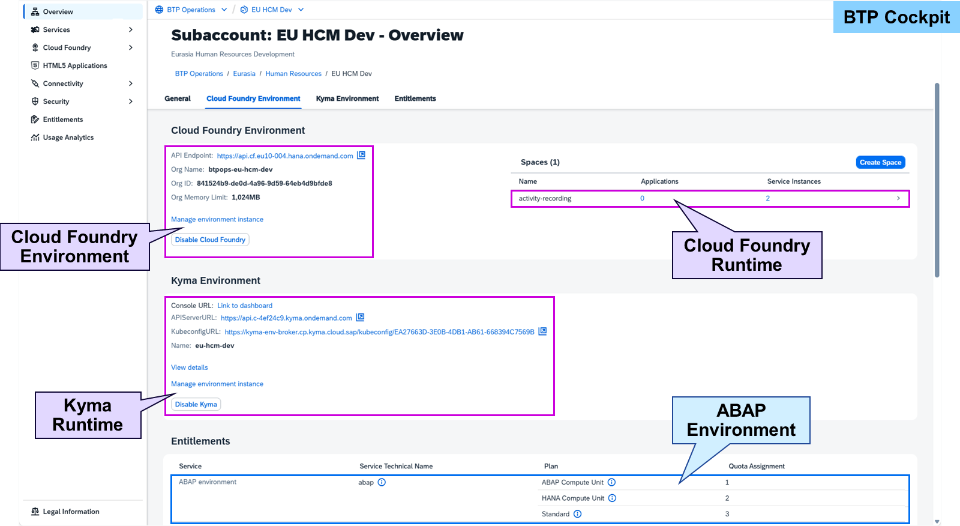
Task: Open Entitlements in the sidebar navigation
Action: 63,119
